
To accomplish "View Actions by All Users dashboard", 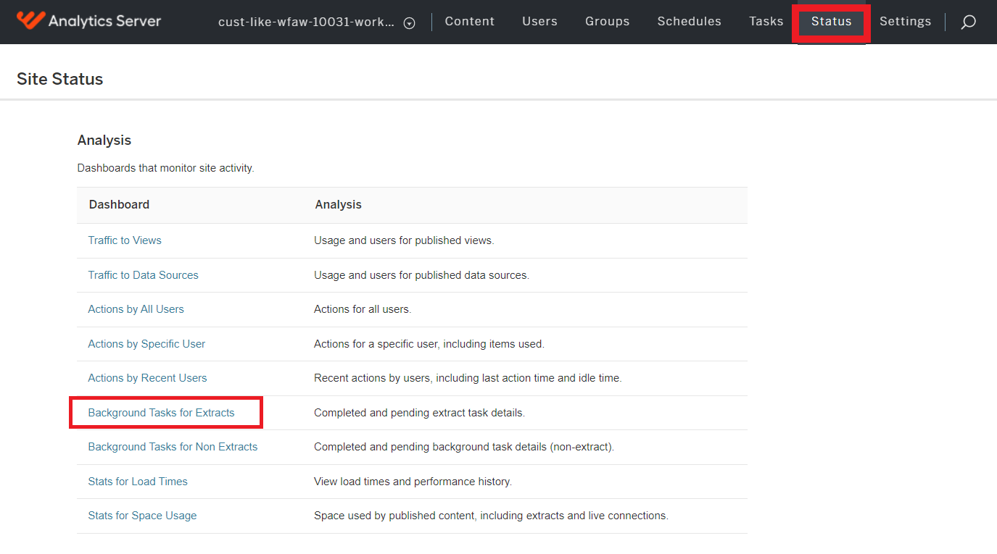I will [136, 309].
